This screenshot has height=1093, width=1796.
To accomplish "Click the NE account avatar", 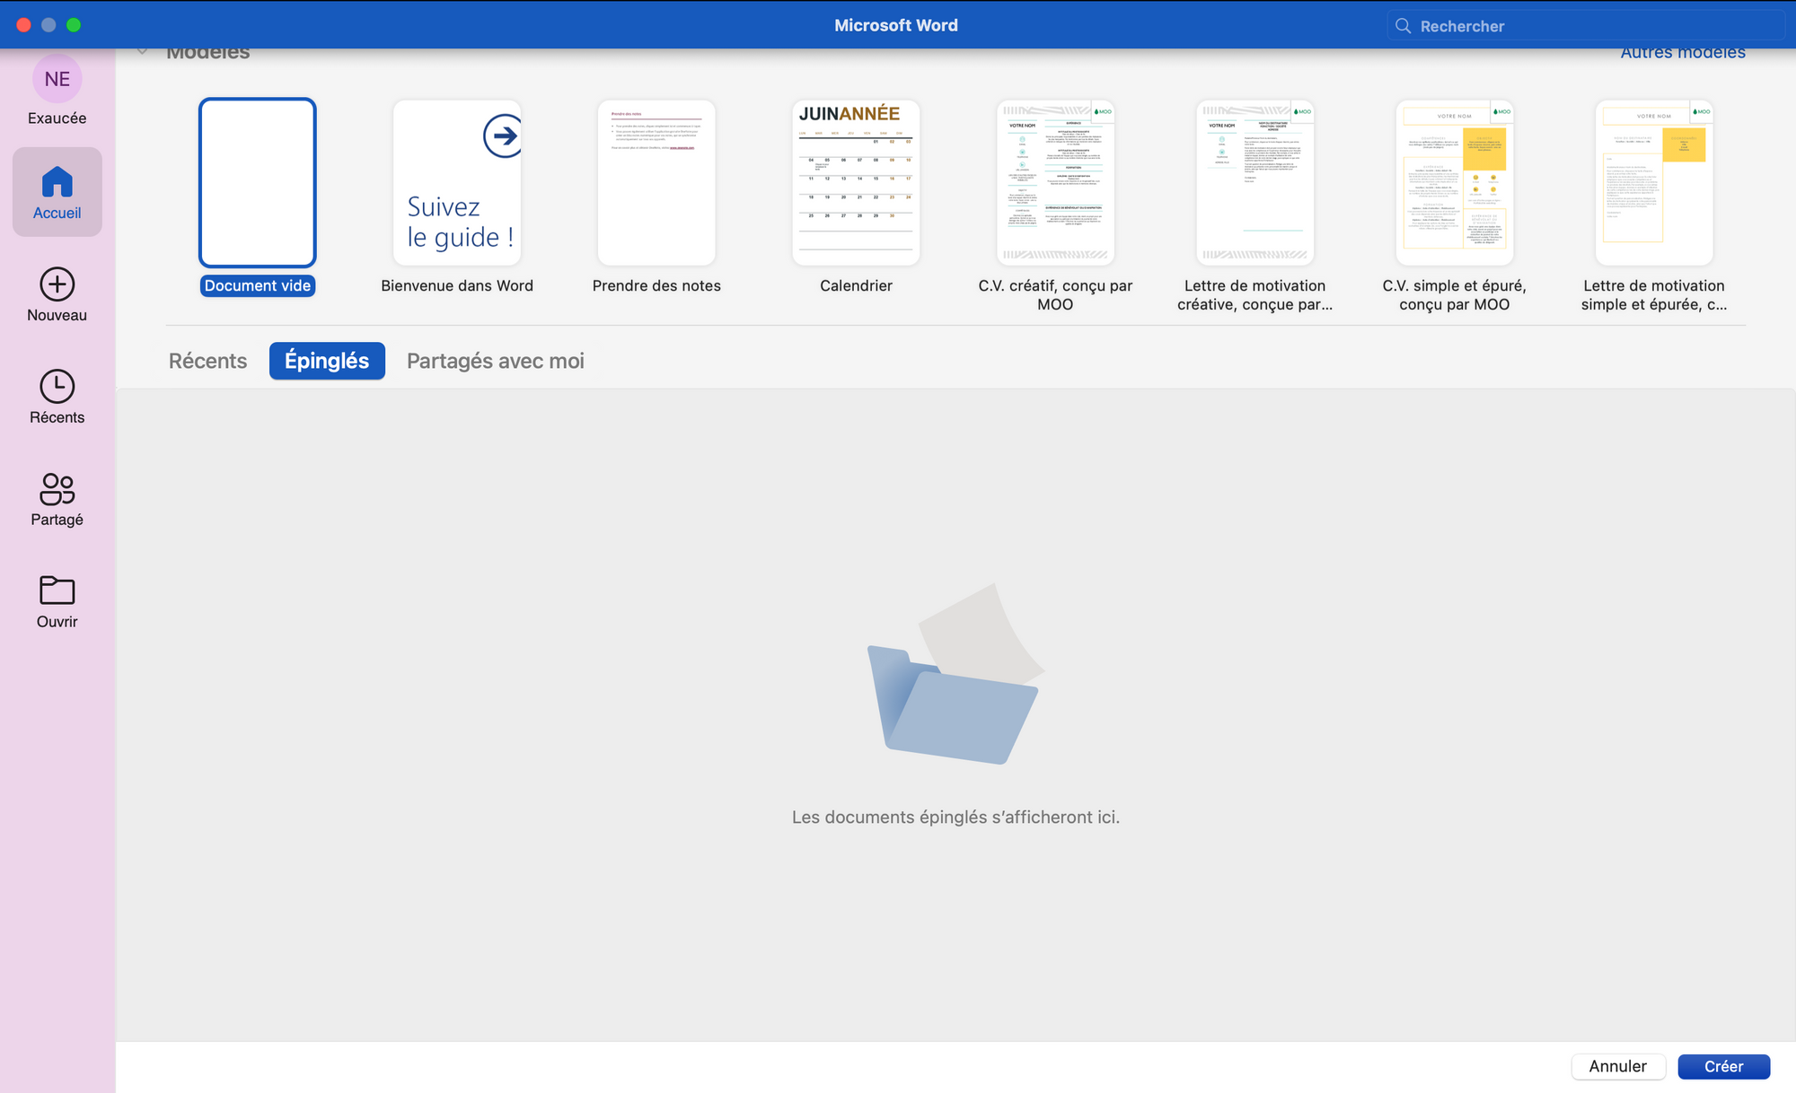I will click(x=57, y=79).
